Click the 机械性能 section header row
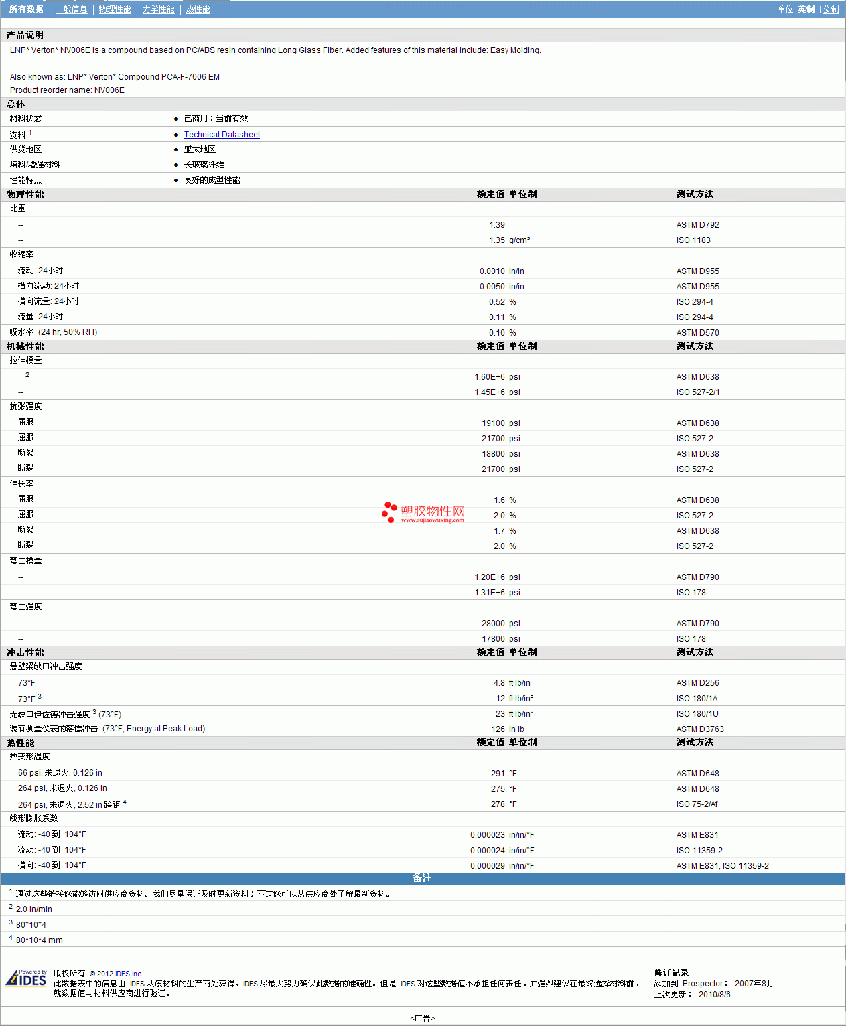Image resolution: width=846 pixels, height=1026 pixels. click(25, 346)
